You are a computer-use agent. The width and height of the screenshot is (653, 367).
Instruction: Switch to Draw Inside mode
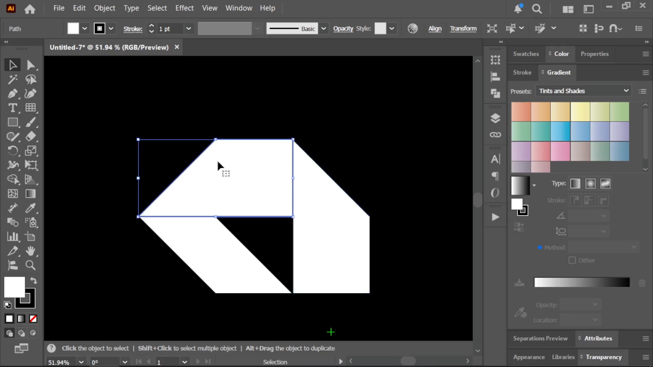pyautogui.click(x=33, y=333)
